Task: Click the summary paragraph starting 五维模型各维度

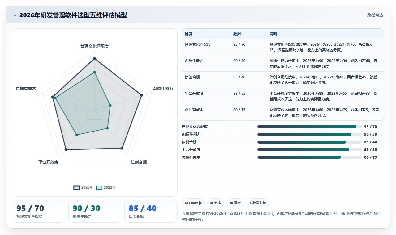Action: (282, 217)
